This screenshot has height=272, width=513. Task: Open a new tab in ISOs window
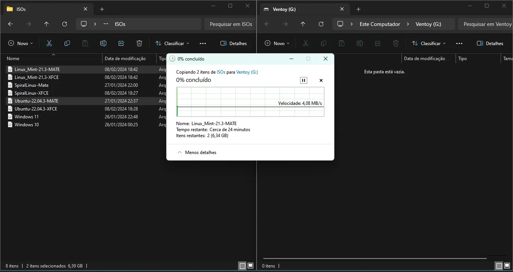[x=102, y=9]
